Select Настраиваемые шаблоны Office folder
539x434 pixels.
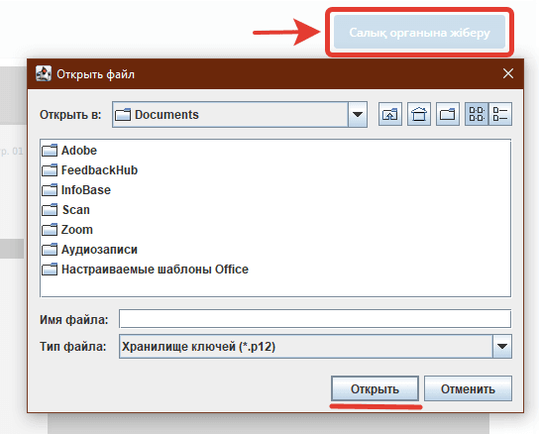145,270
